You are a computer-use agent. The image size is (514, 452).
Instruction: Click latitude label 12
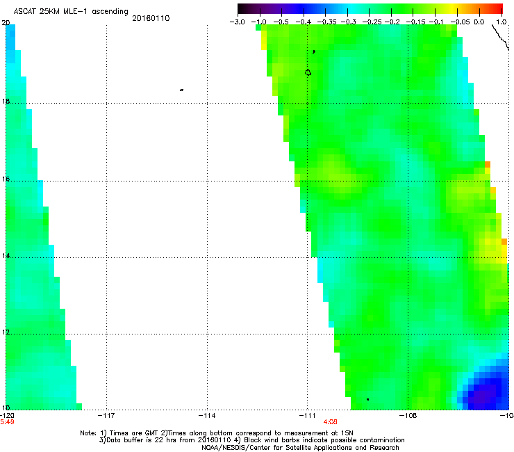[x=6, y=332]
